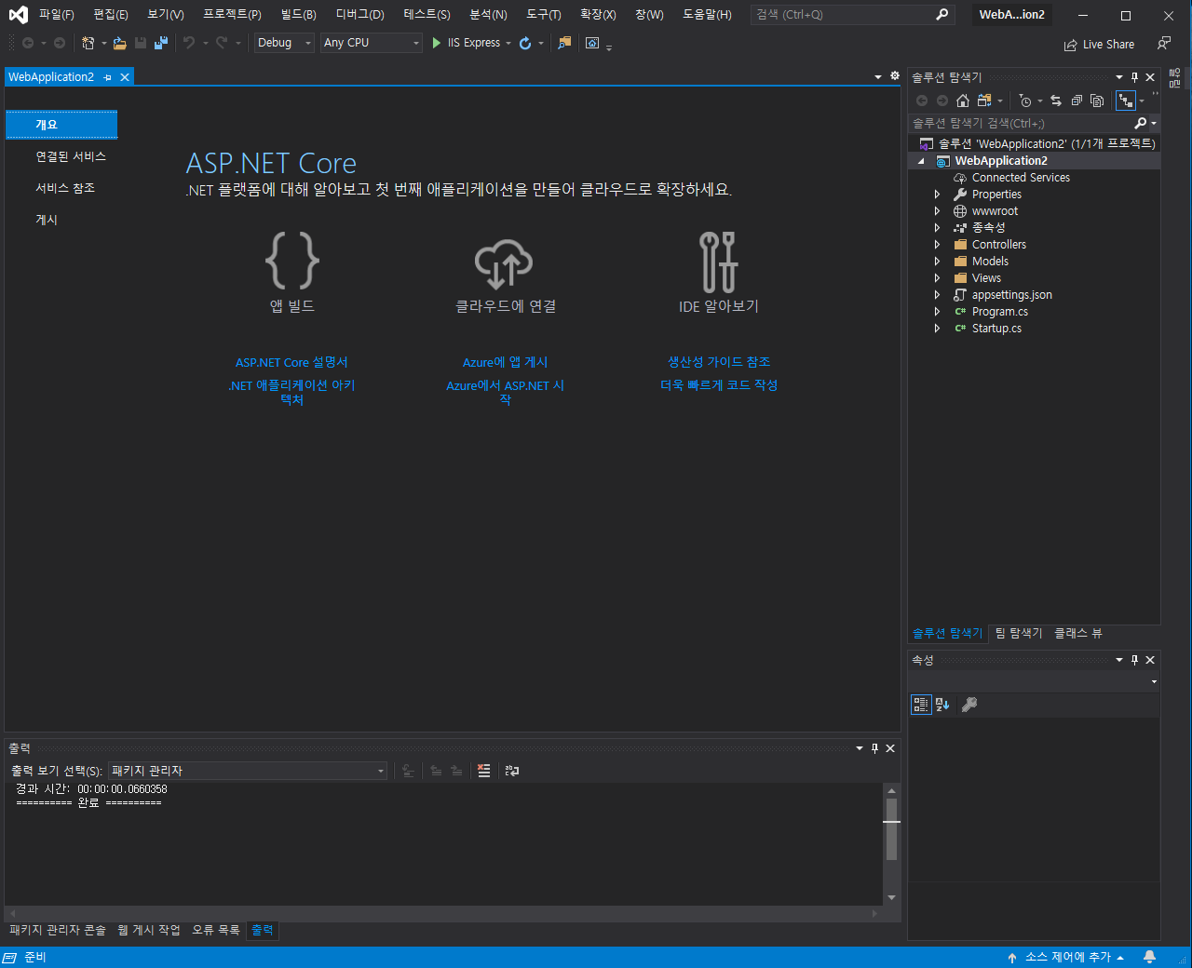This screenshot has height=968, width=1192.
Task: Toggle auto-hide pin on Output panel
Action: click(874, 748)
